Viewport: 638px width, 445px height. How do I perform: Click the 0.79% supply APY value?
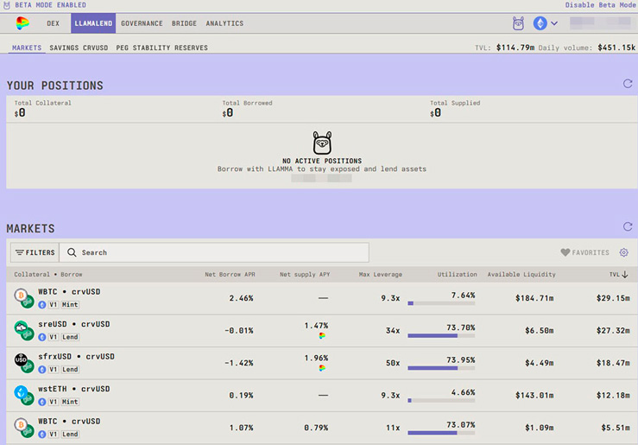pyautogui.click(x=316, y=428)
